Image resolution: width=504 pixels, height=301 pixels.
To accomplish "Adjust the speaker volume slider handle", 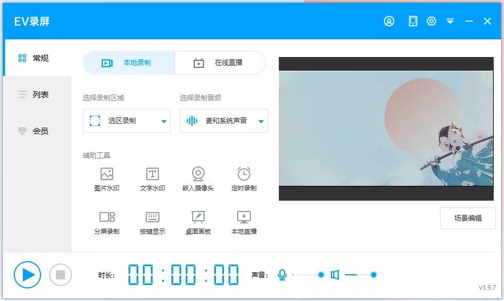I will (374, 275).
